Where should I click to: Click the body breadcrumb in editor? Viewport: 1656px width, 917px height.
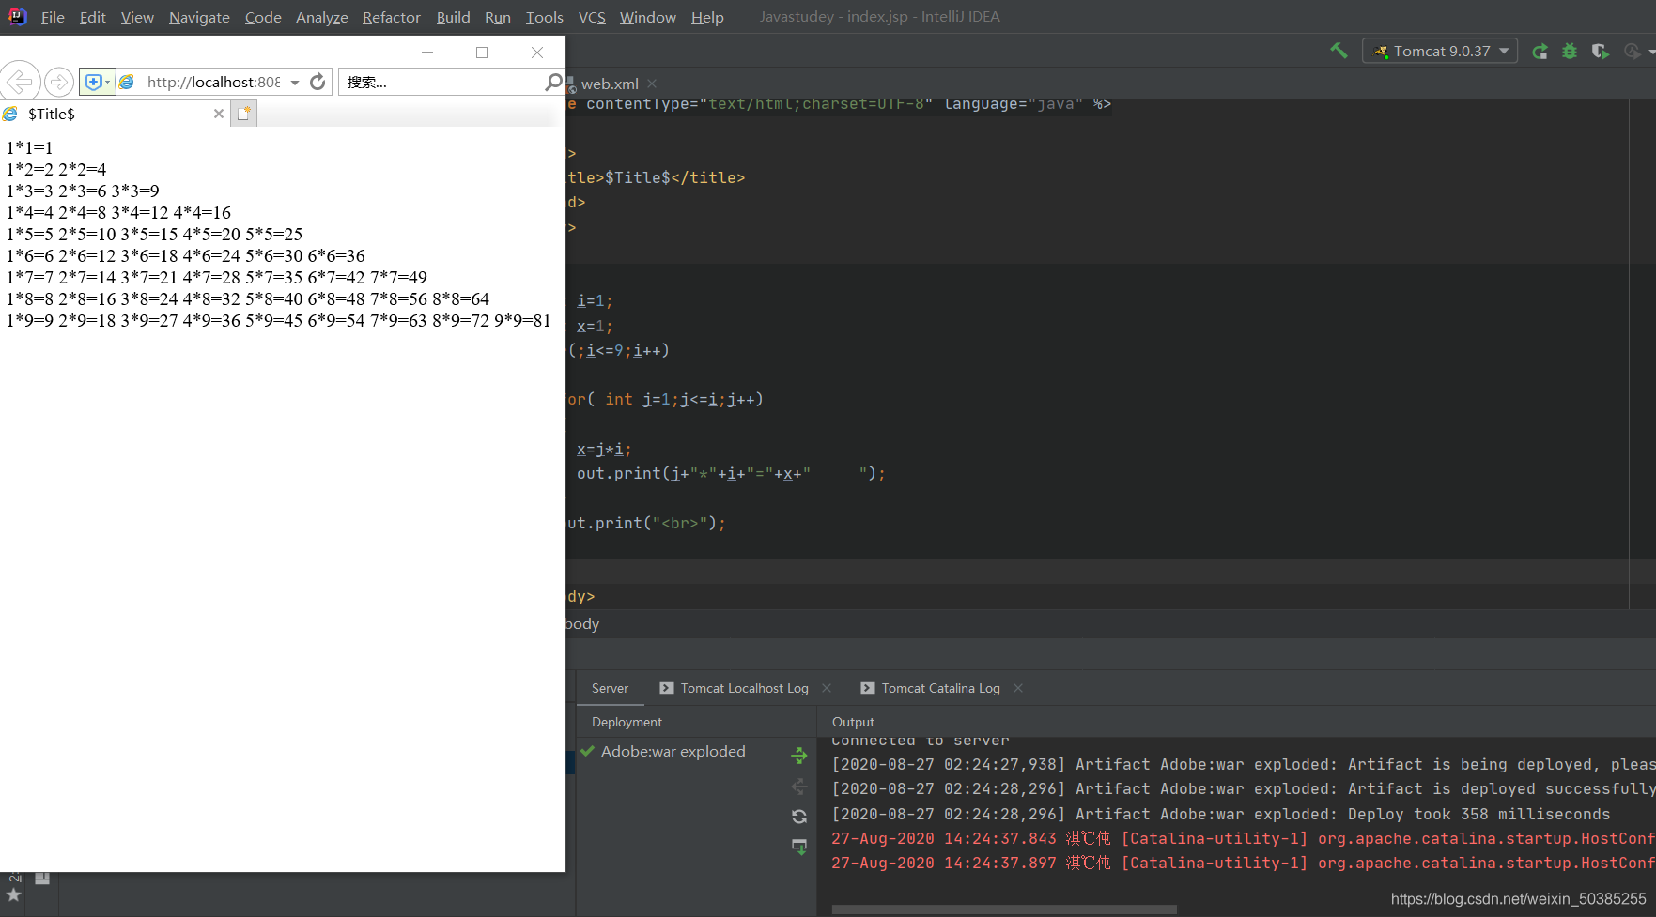tap(582, 623)
